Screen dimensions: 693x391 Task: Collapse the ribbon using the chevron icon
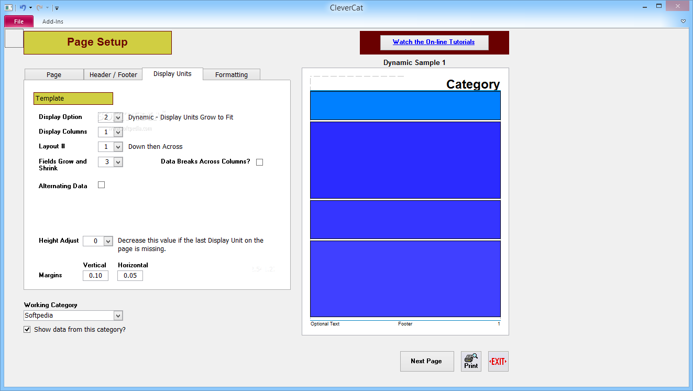[683, 21]
